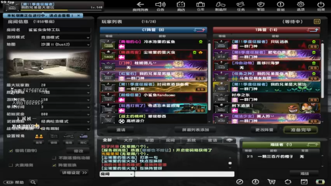This screenshot has height=186, width=331.
Task: Toggle the 阵营互换 team swap checkbox
Action: [54, 165]
